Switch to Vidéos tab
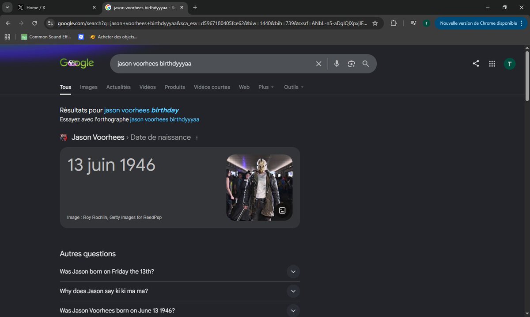The width and height of the screenshot is (530, 317). coord(148,87)
